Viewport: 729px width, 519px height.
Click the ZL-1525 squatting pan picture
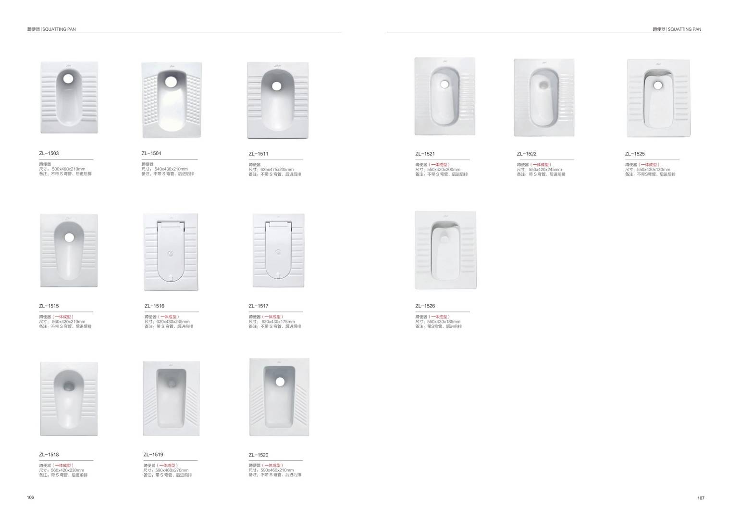(x=658, y=98)
